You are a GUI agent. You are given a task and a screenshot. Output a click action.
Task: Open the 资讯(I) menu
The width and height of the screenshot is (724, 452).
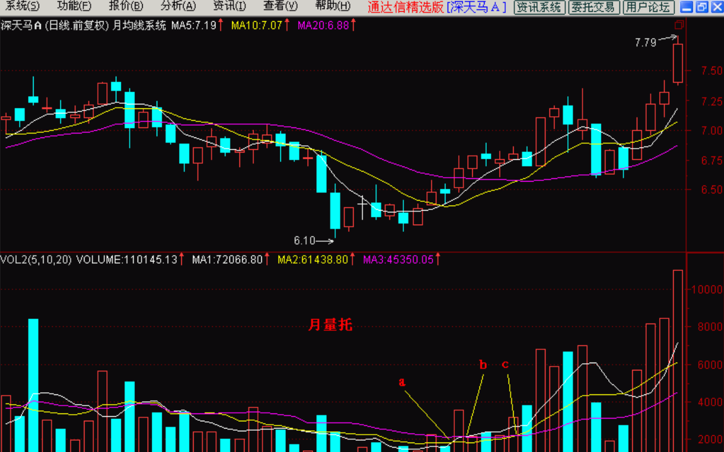point(229,6)
